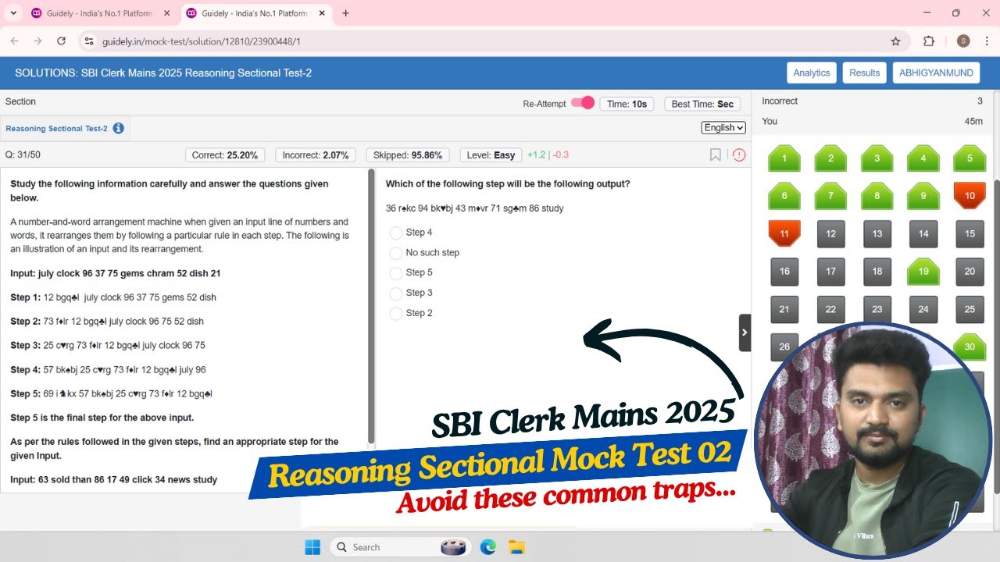Open Chrome three-dot menu
This screenshot has height=562, width=1000.
987,41
